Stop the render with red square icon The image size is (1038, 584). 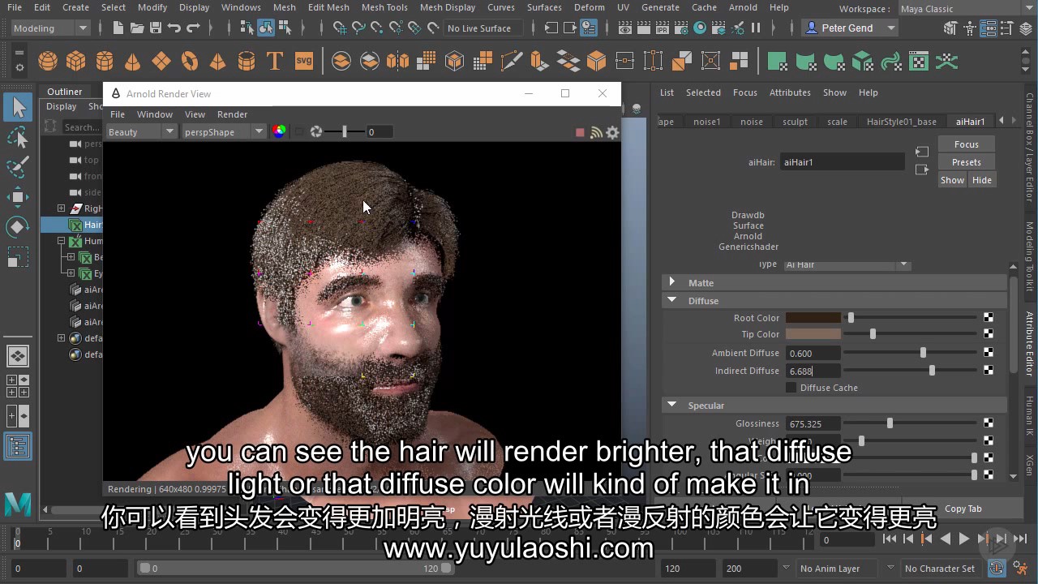point(580,132)
